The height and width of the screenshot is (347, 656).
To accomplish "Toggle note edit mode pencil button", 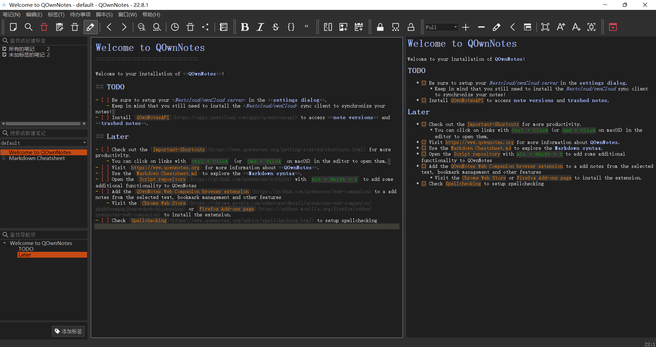I will 91,27.
